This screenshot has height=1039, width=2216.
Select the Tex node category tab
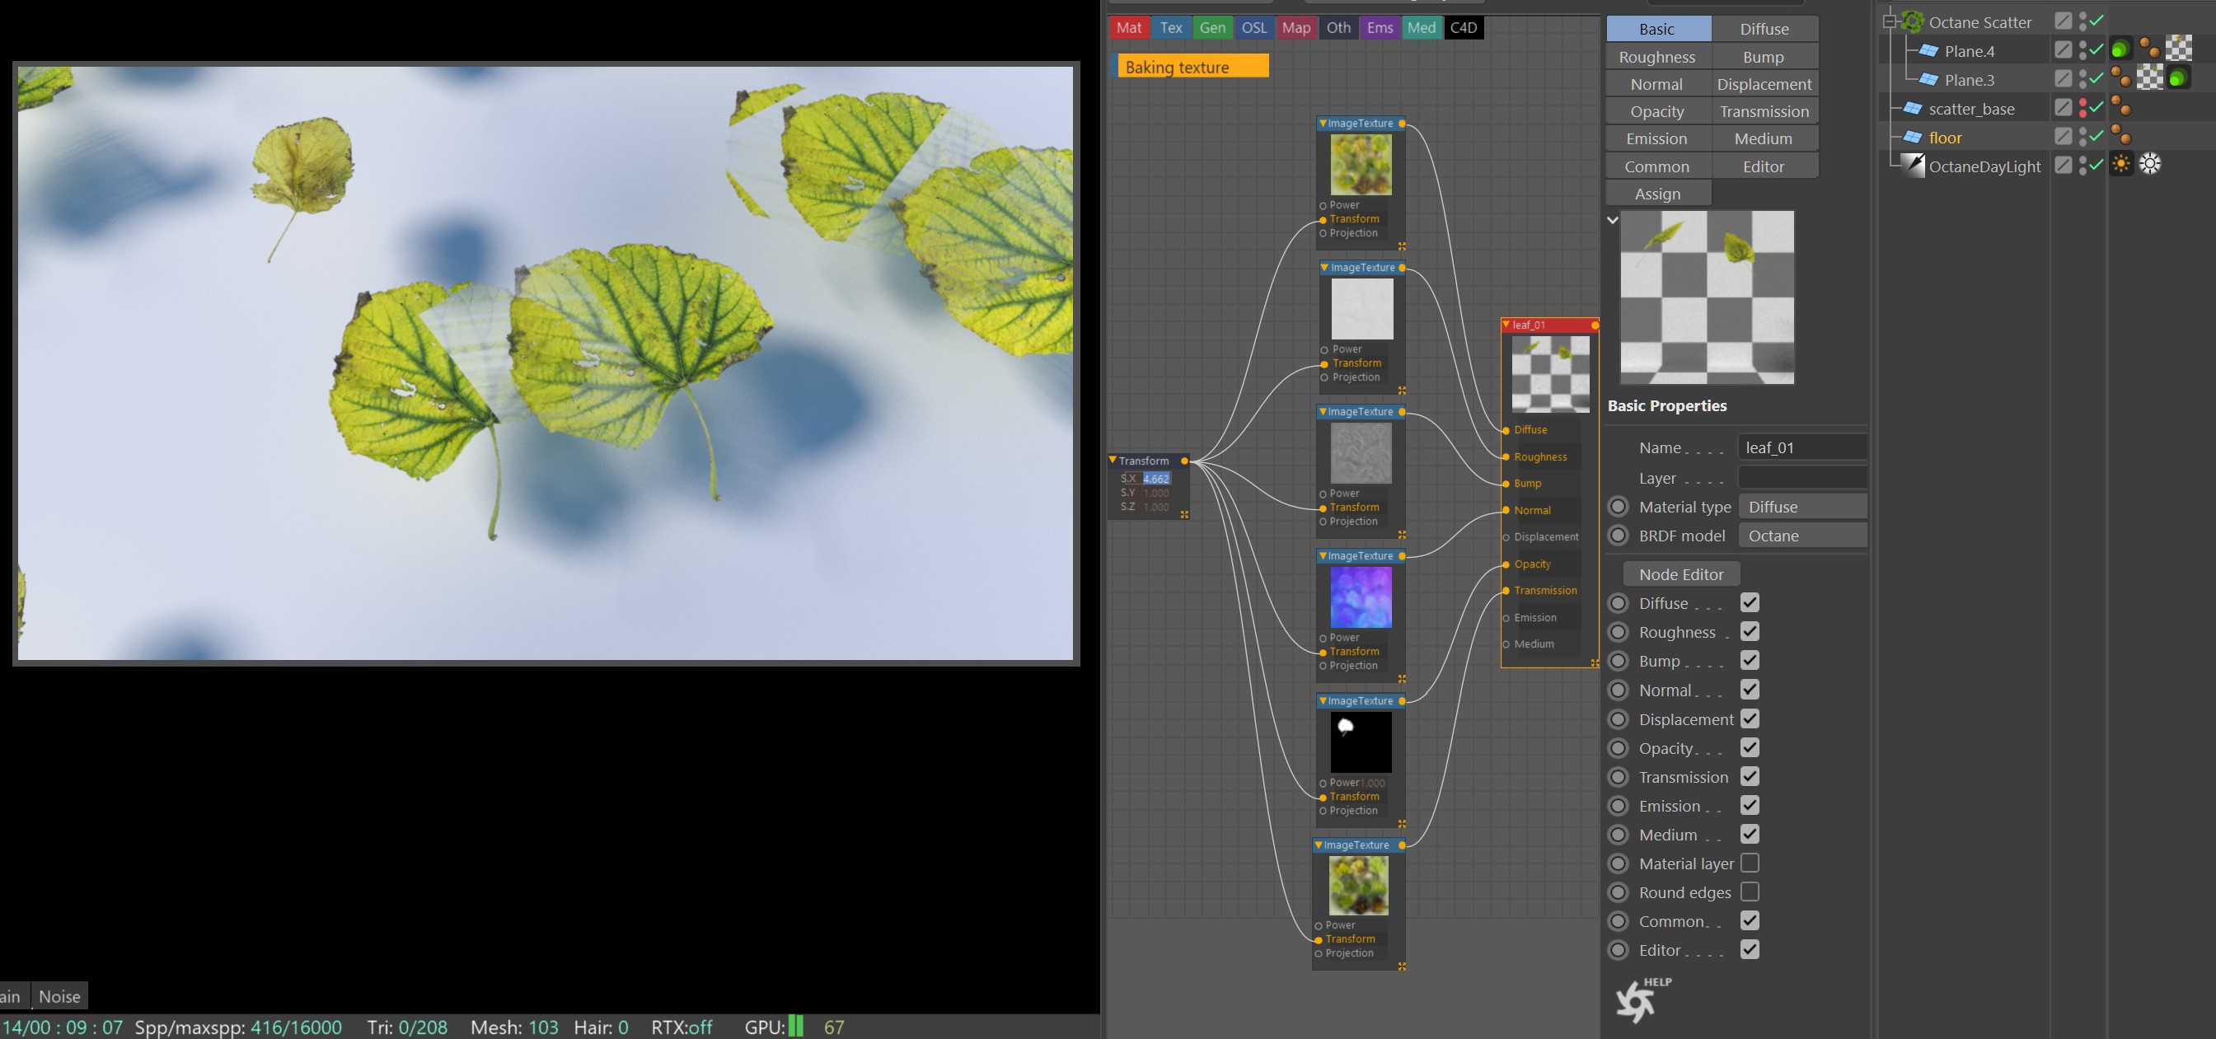[1171, 27]
